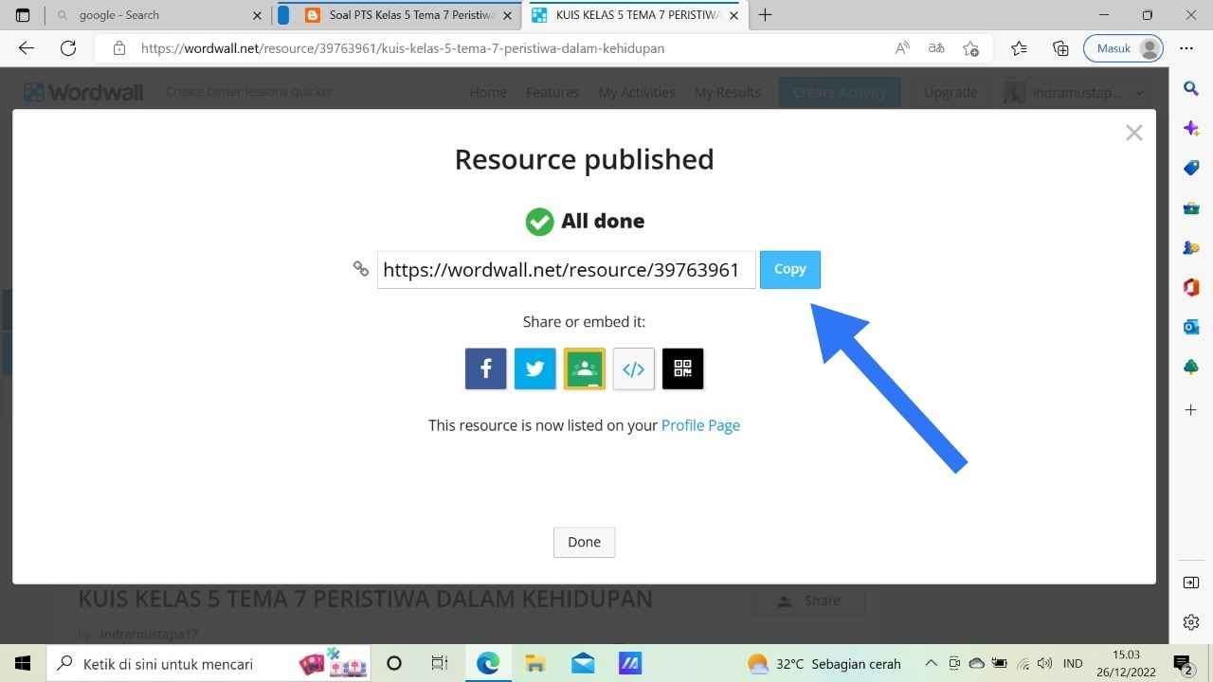Image resolution: width=1213 pixels, height=682 pixels.
Task: Share resource on Facebook
Action: coord(485,368)
